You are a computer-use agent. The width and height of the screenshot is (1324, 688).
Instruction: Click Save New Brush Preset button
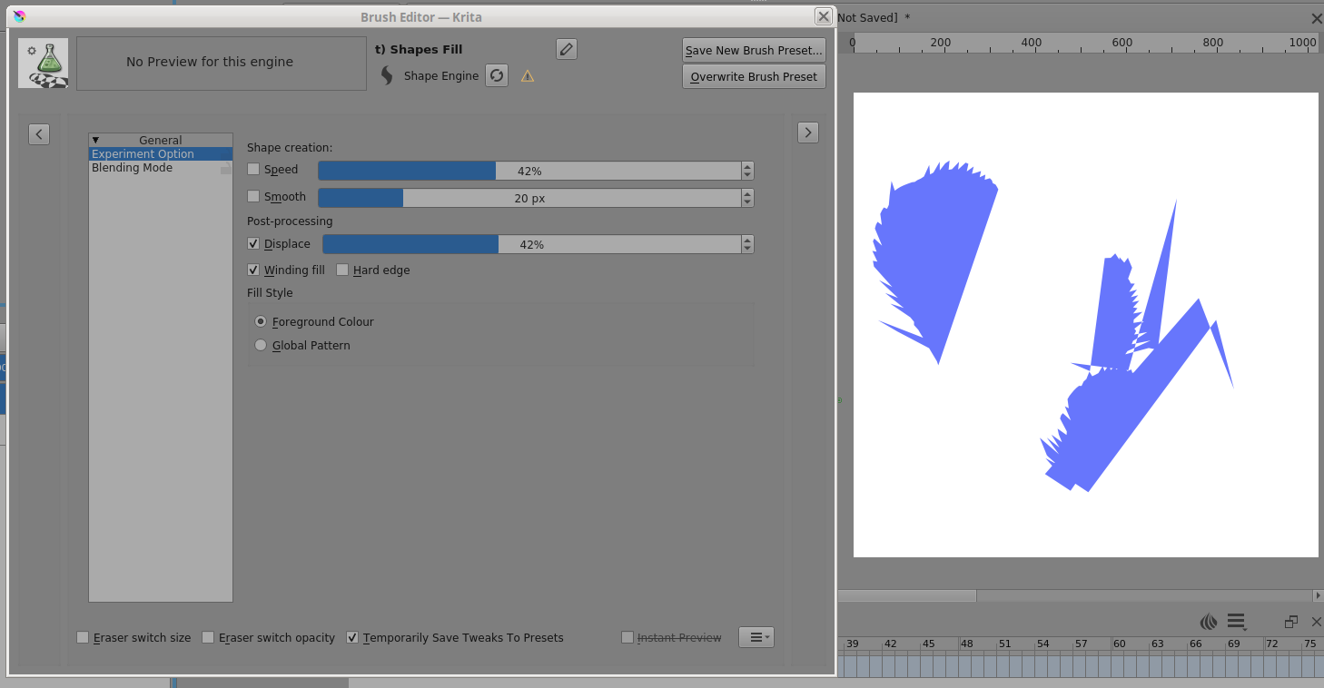pos(754,51)
